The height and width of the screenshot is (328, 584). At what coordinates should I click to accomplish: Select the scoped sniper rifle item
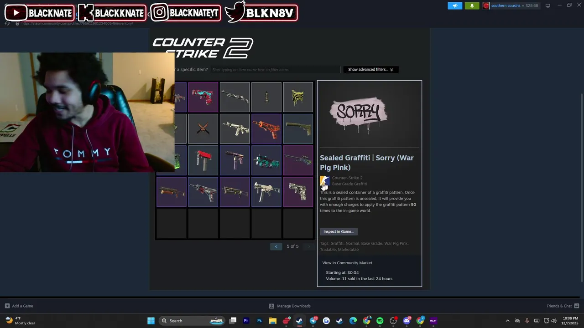click(298, 160)
